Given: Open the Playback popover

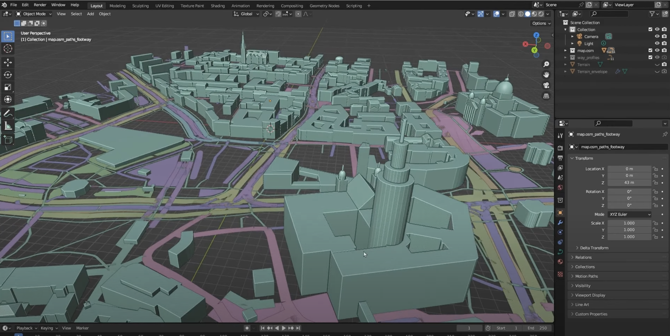Looking at the screenshot, I should pyautogui.click(x=27, y=328).
